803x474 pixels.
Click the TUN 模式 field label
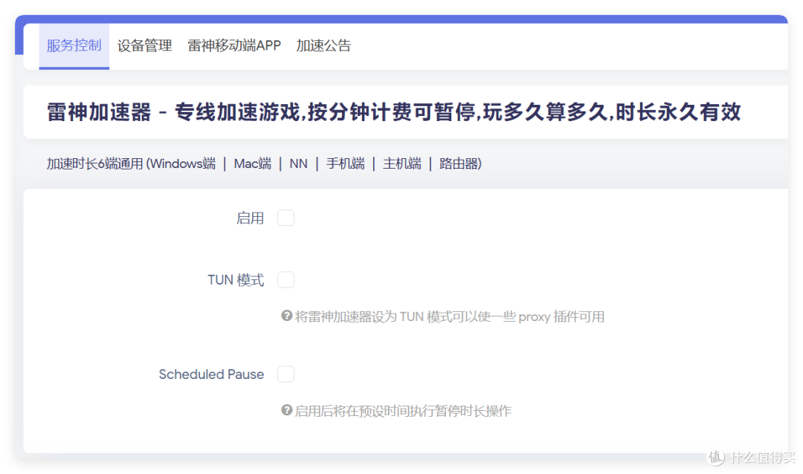point(236,281)
